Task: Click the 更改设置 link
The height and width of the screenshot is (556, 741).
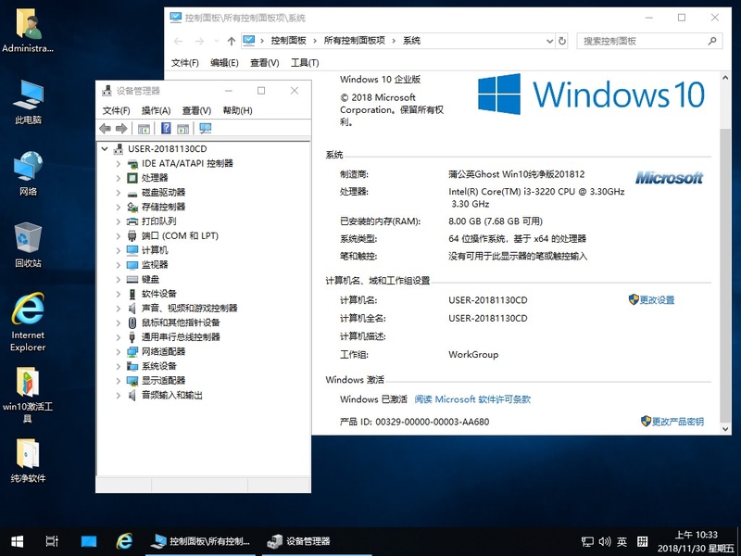Action: pyautogui.click(x=657, y=300)
